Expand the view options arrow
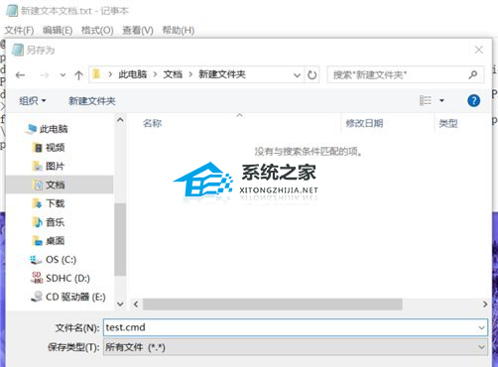Screen dimensions: 498x367 click(441, 100)
